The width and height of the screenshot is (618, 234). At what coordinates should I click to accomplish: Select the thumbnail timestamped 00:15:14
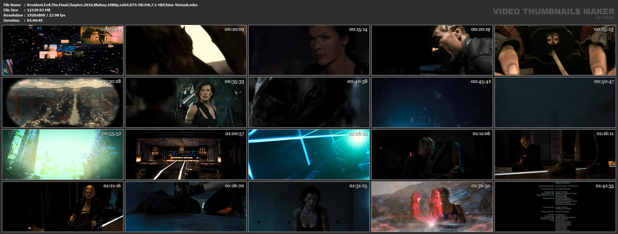(x=309, y=50)
